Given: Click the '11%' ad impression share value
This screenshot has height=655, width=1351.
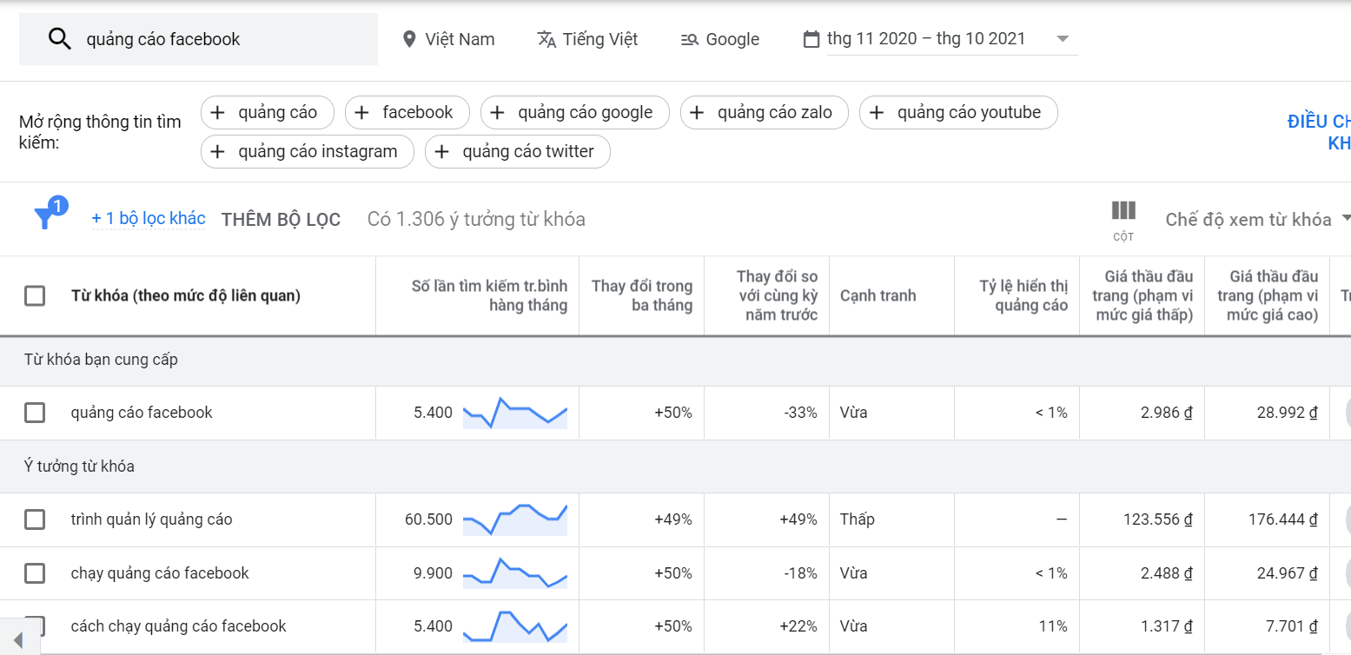Looking at the screenshot, I should (x=1053, y=626).
